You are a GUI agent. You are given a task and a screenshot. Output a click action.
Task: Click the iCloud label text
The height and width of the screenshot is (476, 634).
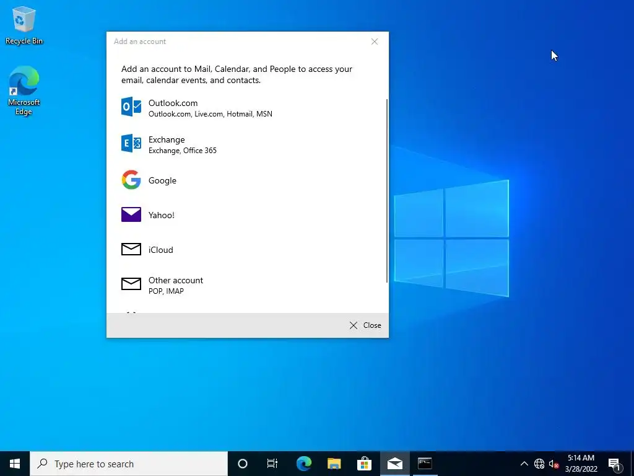(x=160, y=250)
